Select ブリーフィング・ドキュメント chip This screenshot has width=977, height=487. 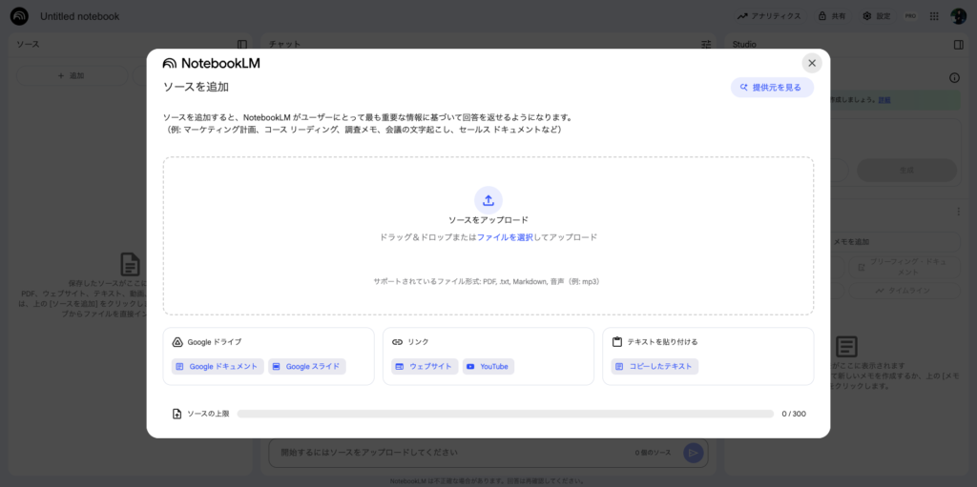point(904,267)
